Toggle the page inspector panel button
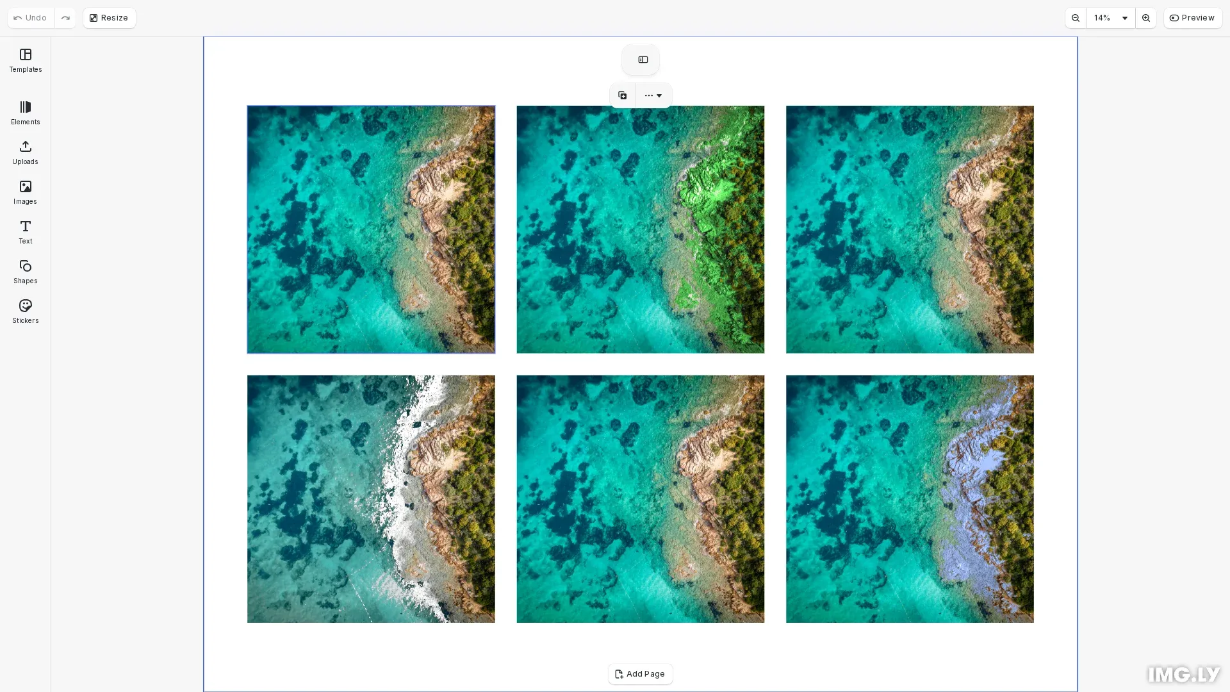This screenshot has height=692, width=1230. (643, 60)
